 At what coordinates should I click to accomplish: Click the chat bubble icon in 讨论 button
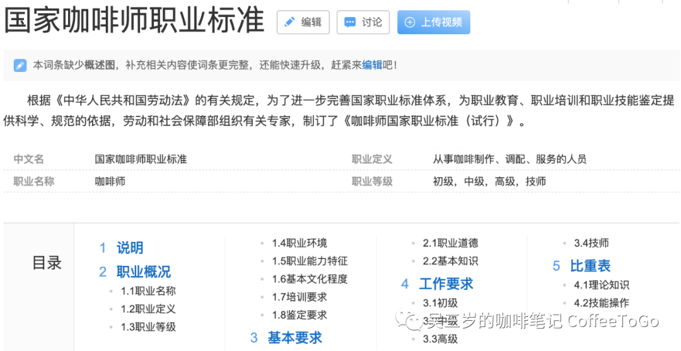[350, 23]
